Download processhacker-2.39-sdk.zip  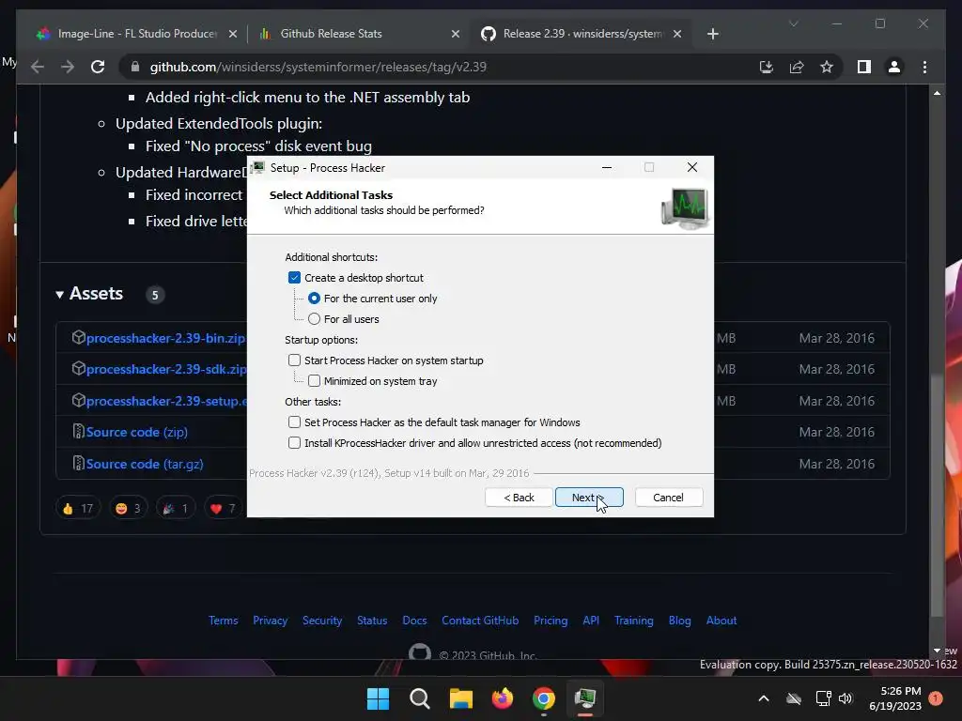point(166,369)
